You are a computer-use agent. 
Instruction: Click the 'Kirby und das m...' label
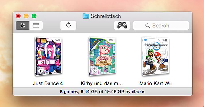pos(102,83)
